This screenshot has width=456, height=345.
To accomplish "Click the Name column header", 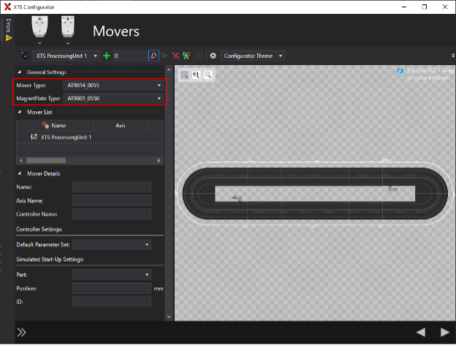I will pyautogui.click(x=55, y=126).
